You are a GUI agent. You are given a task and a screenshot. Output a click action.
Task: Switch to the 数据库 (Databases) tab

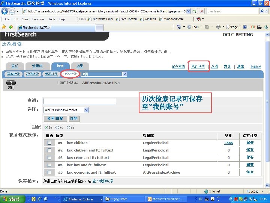37,66
